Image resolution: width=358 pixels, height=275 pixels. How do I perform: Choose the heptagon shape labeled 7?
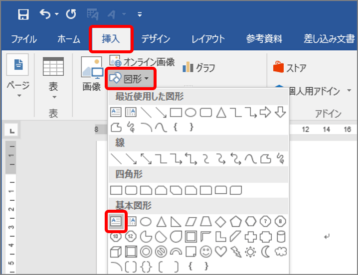[x=265, y=221]
